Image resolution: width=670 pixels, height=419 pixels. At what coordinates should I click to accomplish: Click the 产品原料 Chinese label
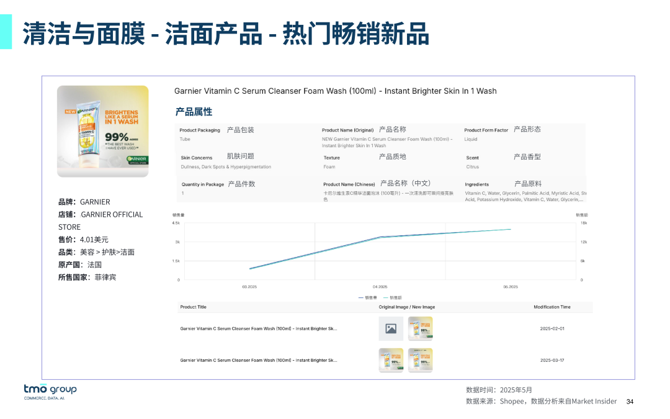pos(528,184)
